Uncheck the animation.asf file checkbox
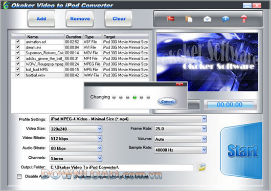Viewport: 271px width, 191px height. point(17,41)
